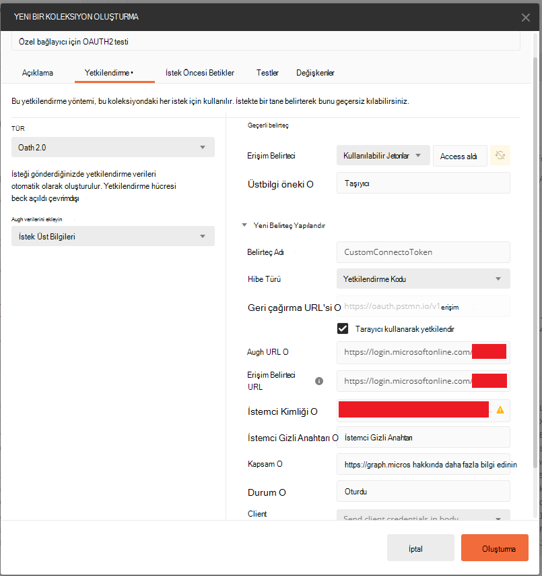Switch to the Açıklama tab

pyautogui.click(x=38, y=73)
